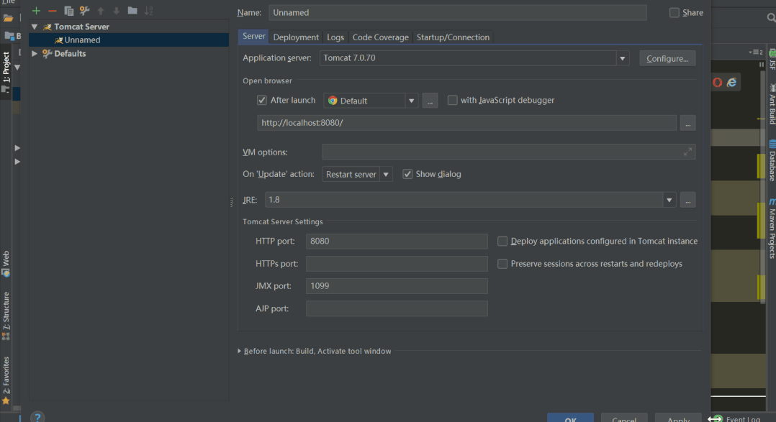Sort configurations alphabetically
The width and height of the screenshot is (776, 422).
[148, 11]
